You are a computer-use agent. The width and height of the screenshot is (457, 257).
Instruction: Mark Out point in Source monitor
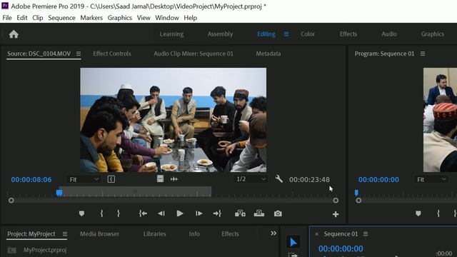pyautogui.click(x=119, y=213)
